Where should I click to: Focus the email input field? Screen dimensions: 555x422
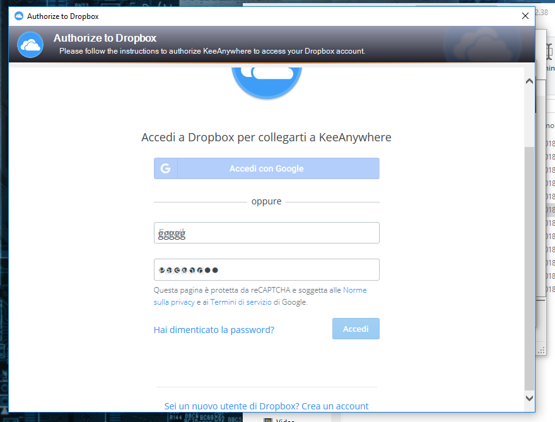coord(267,233)
